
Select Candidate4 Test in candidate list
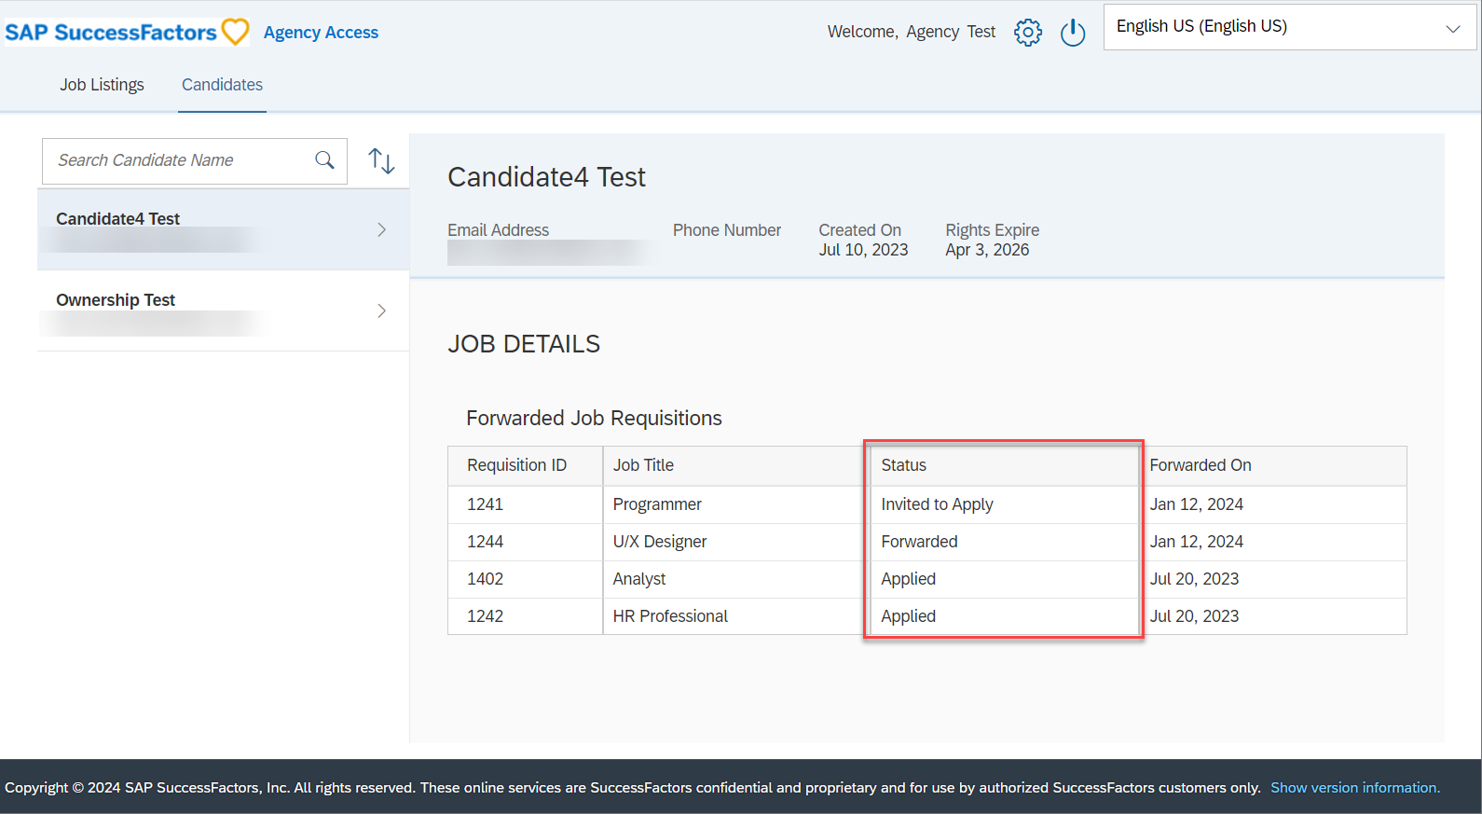tap(223, 229)
